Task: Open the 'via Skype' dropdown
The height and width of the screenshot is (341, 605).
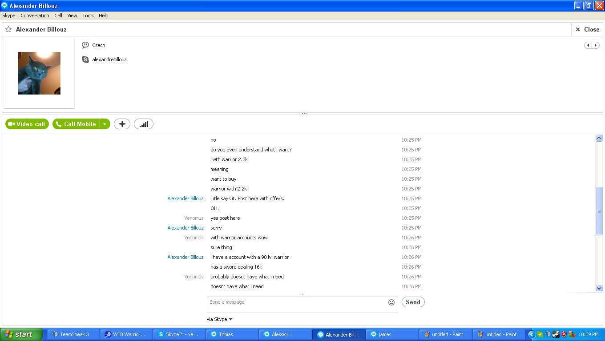Action: click(219, 319)
